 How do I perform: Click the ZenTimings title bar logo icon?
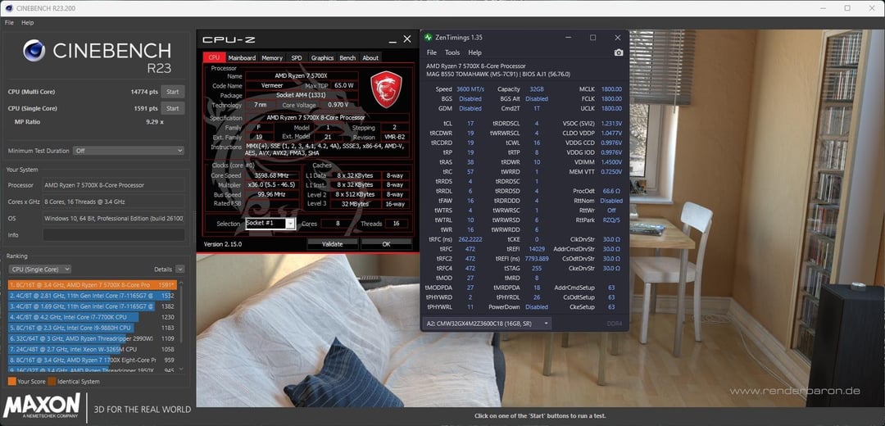(x=429, y=37)
